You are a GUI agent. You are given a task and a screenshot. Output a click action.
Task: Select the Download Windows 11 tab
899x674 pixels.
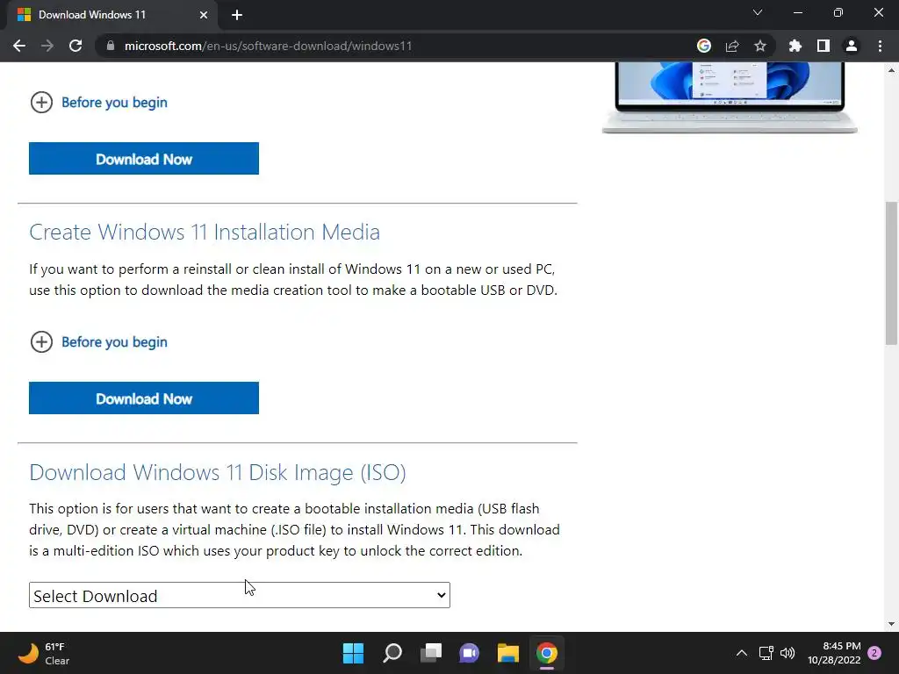(112, 15)
